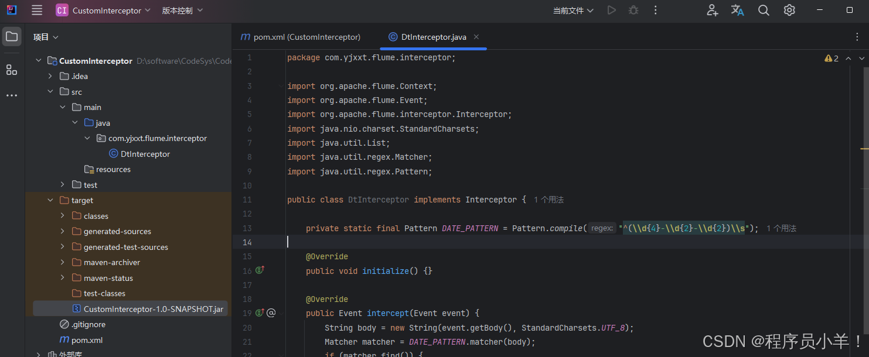
Task: Click the translate icon
Action: 737,10
